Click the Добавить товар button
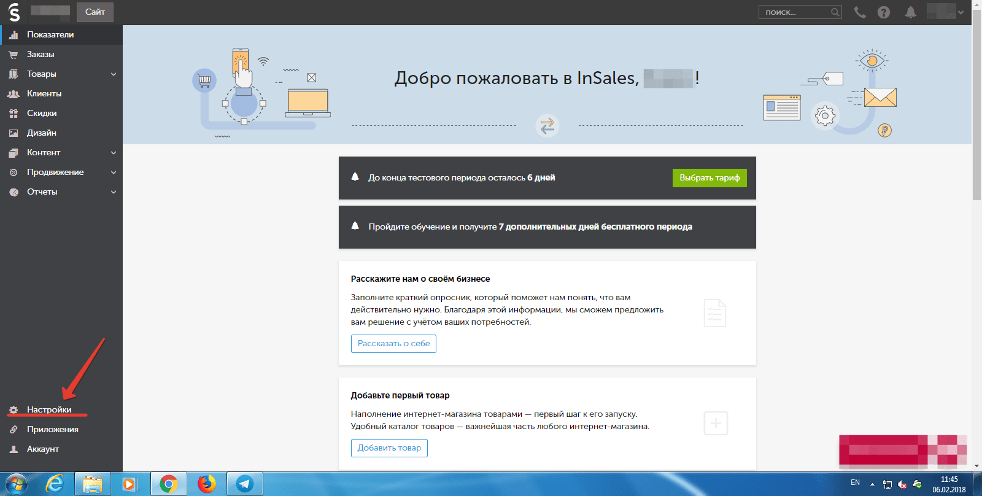Screen dimensions: 982x496 [389, 448]
